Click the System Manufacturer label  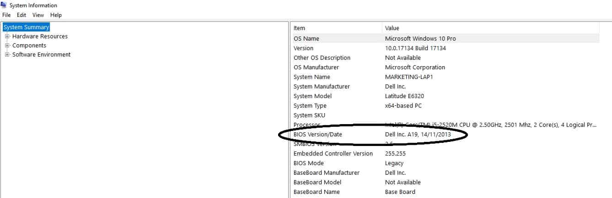coord(322,87)
